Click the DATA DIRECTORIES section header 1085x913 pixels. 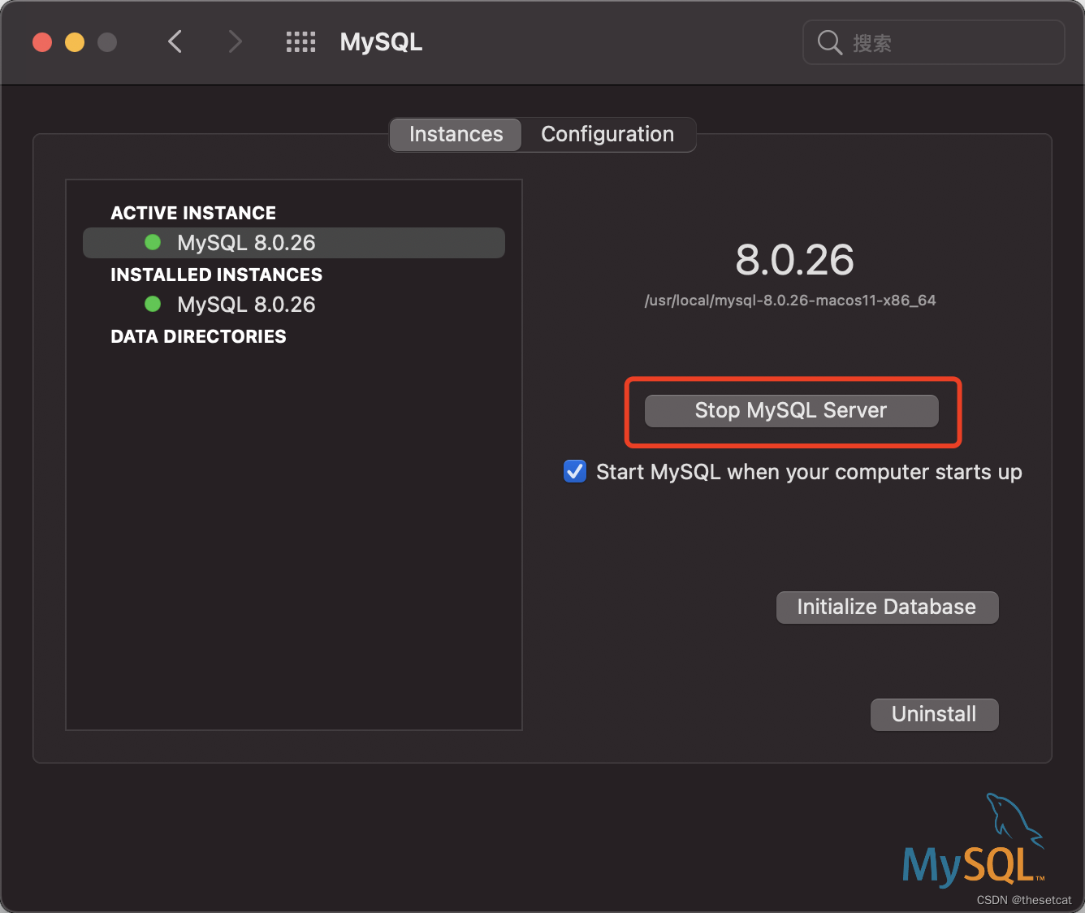198,335
